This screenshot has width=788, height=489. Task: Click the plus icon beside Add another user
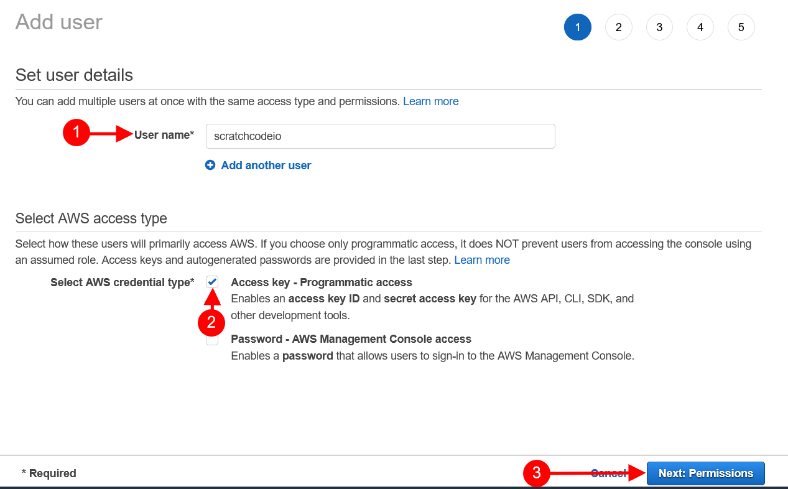[210, 165]
